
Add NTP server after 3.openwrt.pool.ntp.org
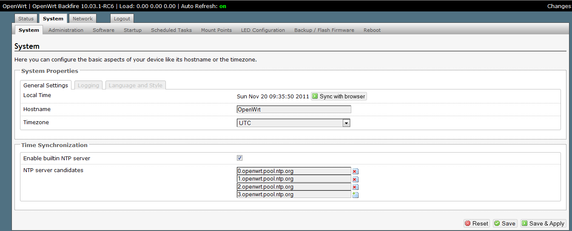point(356,195)
